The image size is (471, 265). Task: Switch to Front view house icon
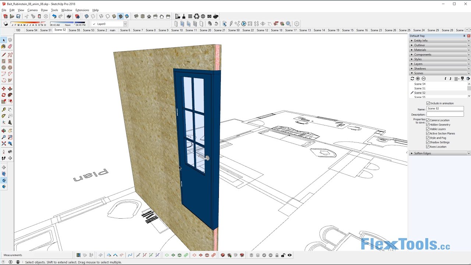[149, 16]
